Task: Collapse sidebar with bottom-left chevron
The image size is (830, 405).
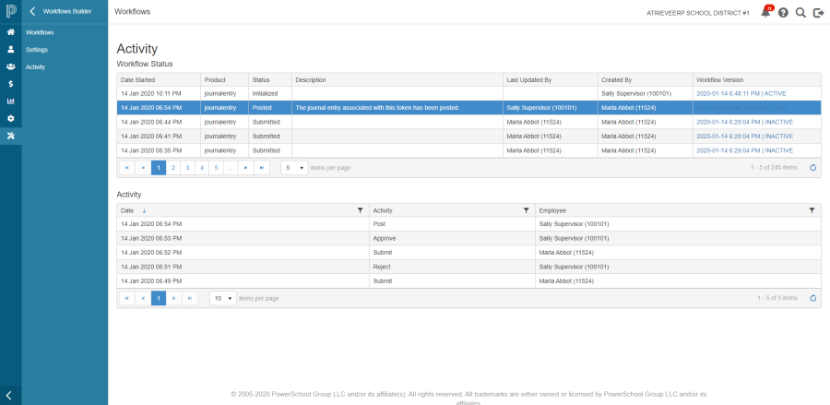Action: click(9, 395)
